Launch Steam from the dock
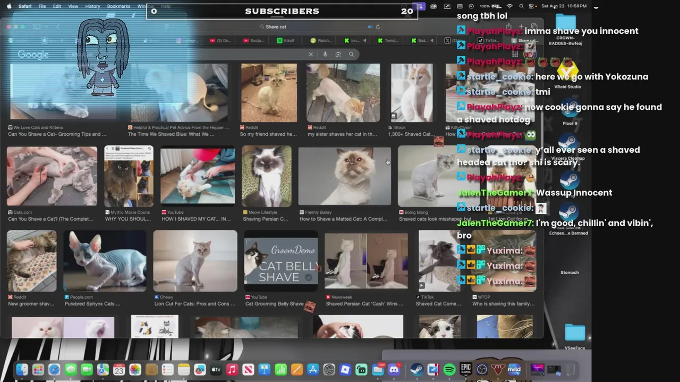 click(417, 370)
